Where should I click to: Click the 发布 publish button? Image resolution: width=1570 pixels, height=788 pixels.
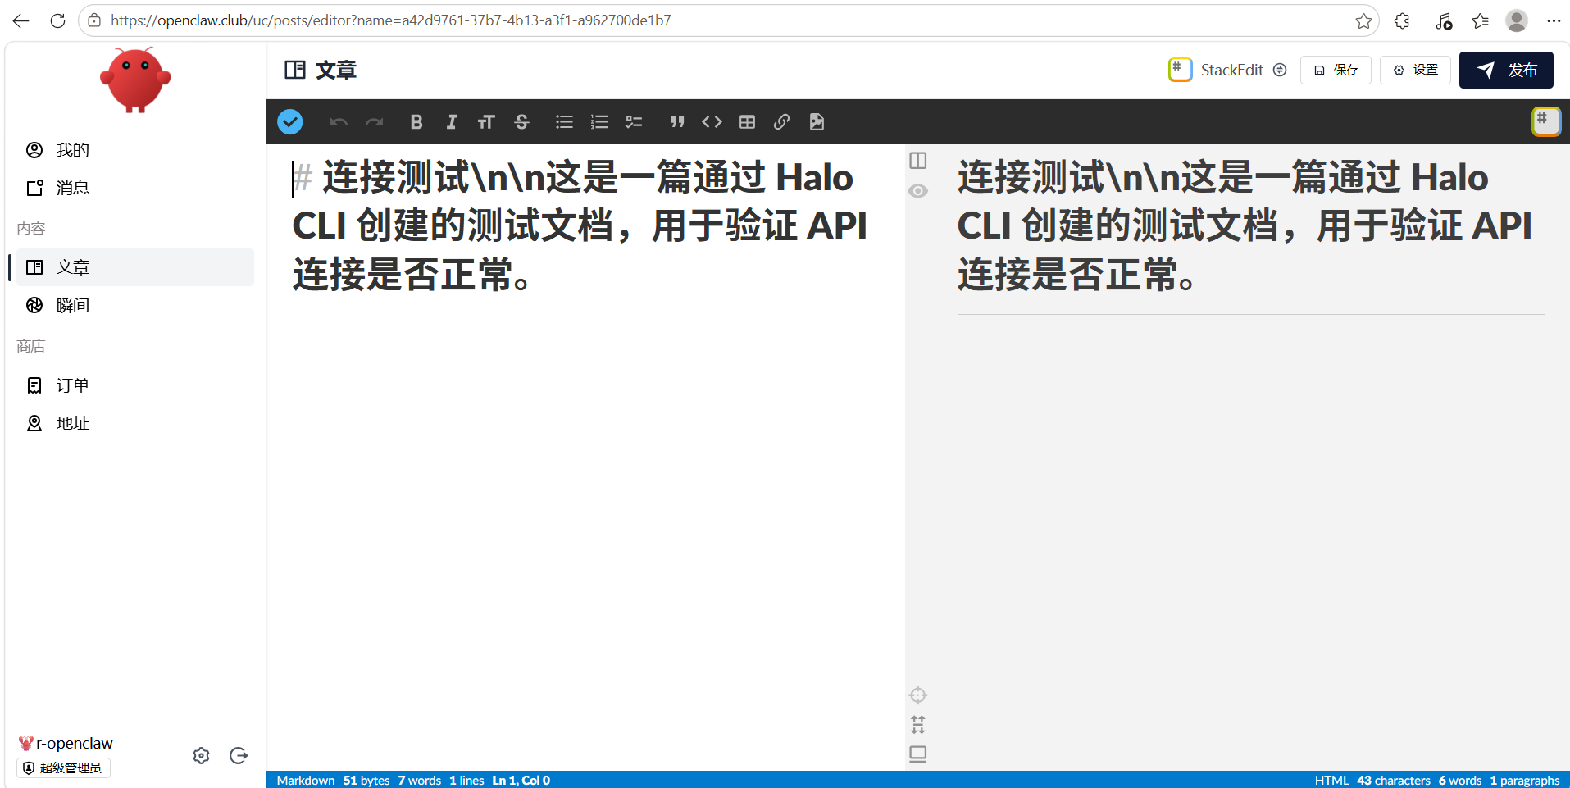coord(1506,70)
